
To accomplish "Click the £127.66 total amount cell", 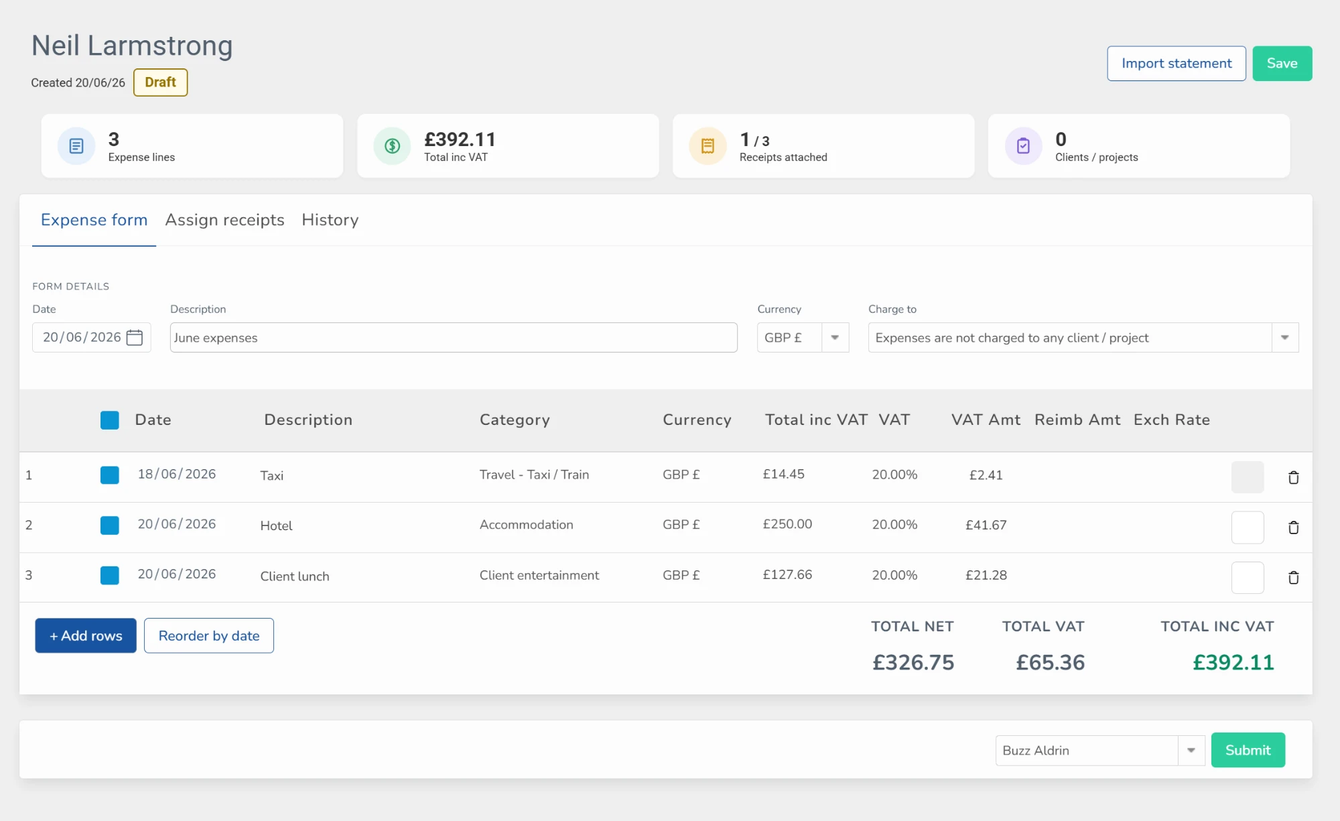I will point(787,574).
